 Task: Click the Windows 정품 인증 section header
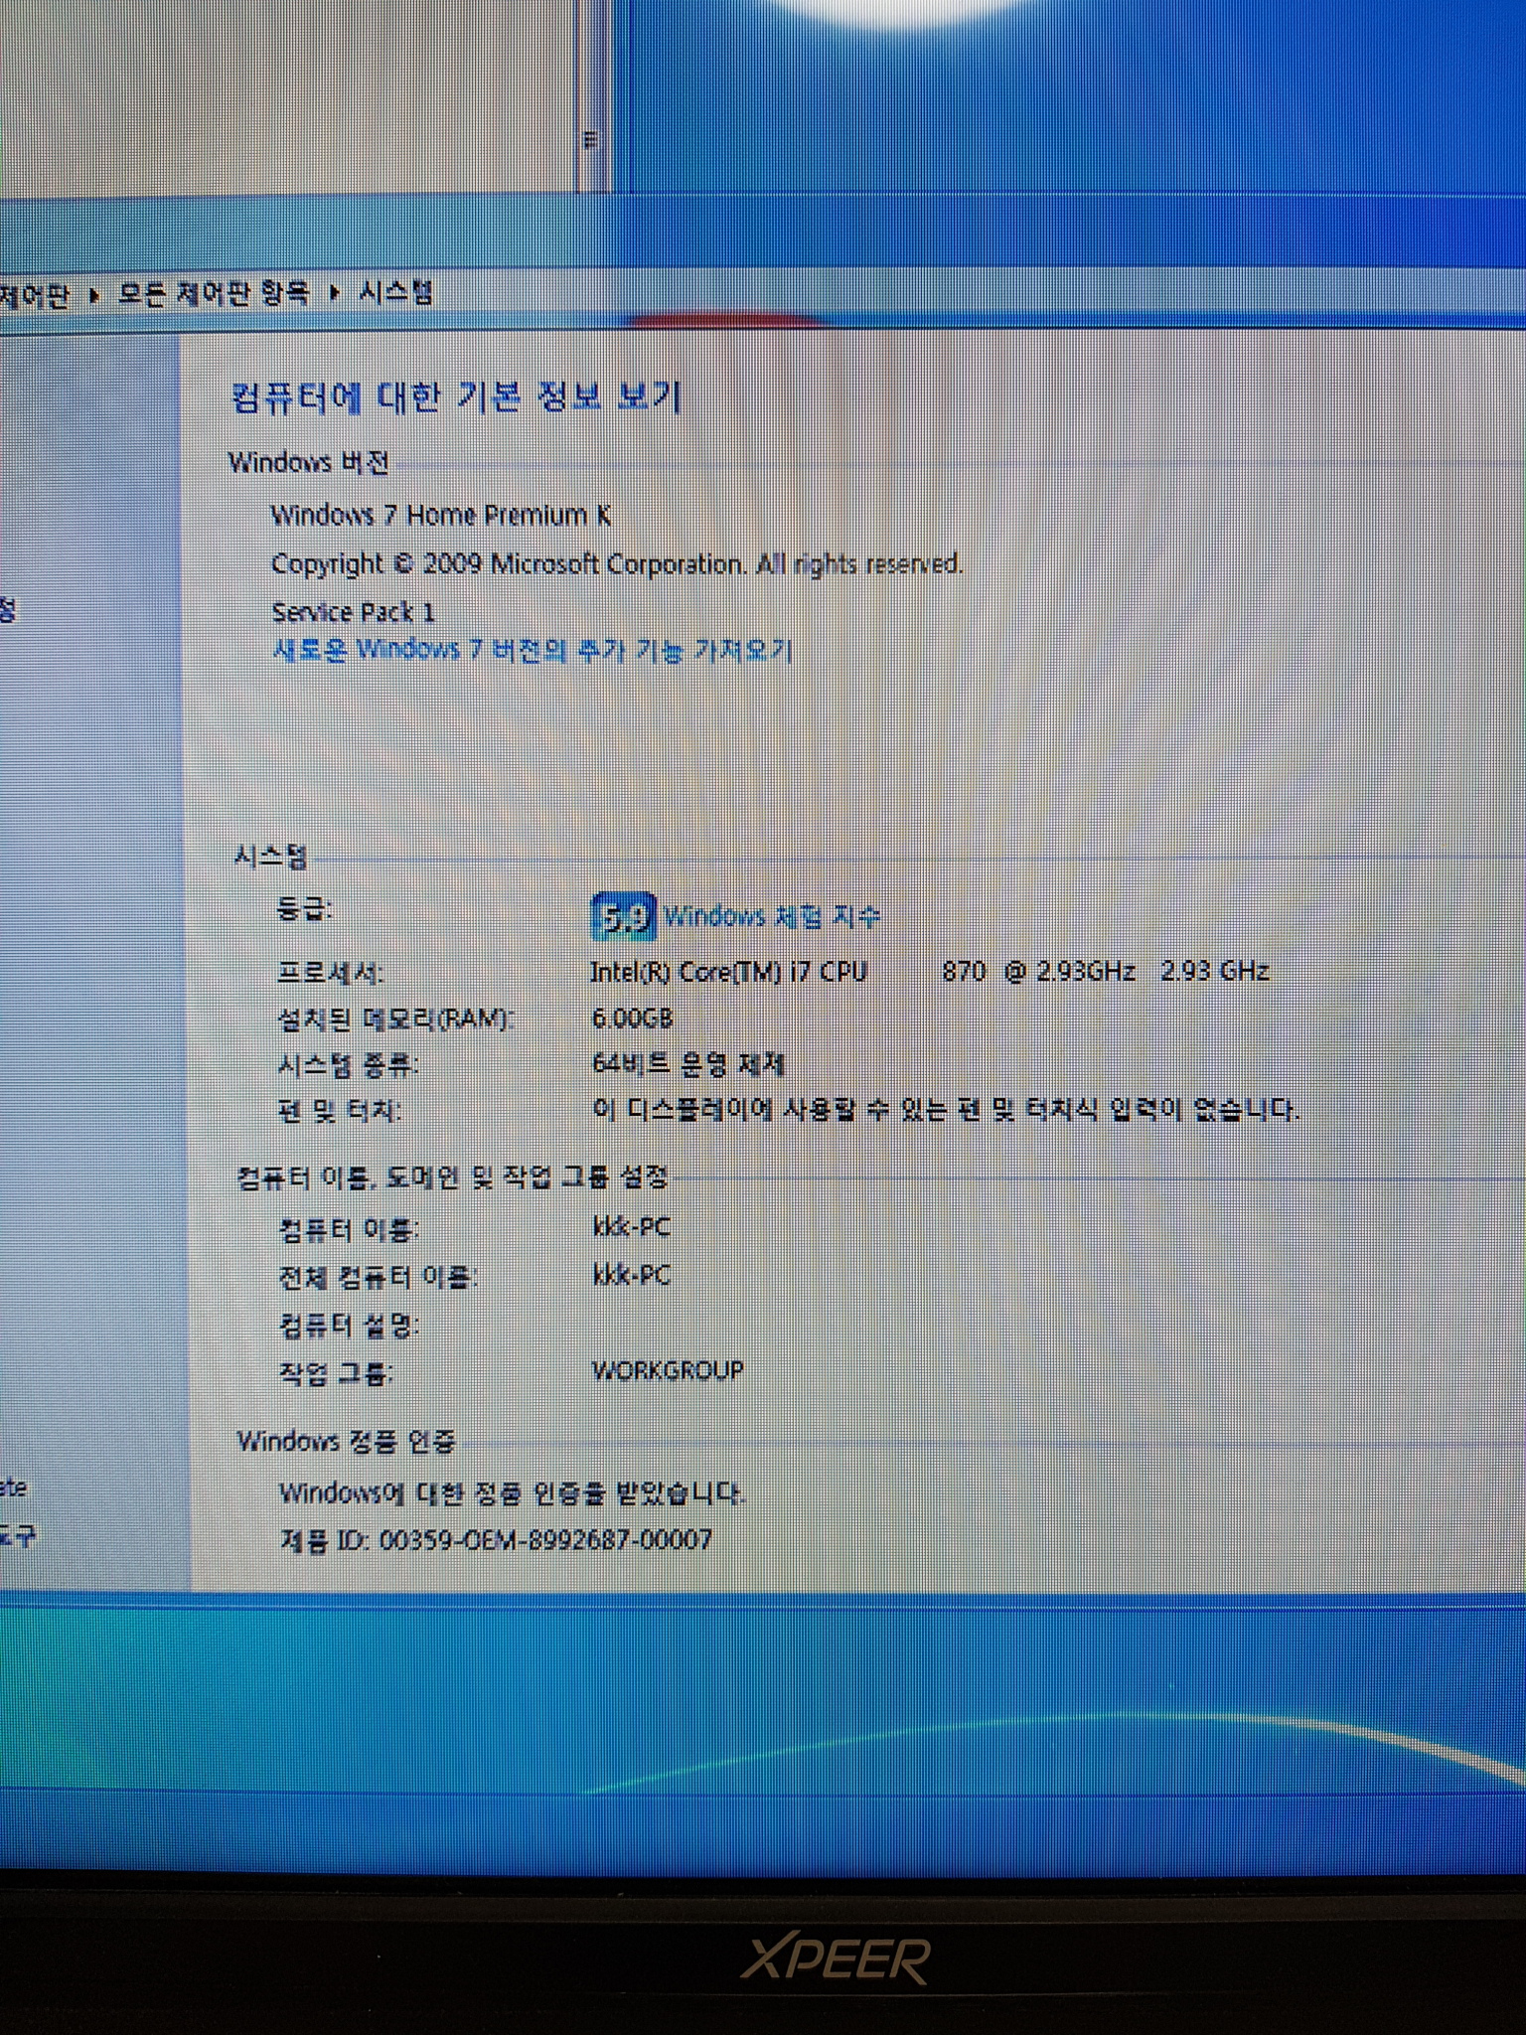click(x=347, y=1442)
